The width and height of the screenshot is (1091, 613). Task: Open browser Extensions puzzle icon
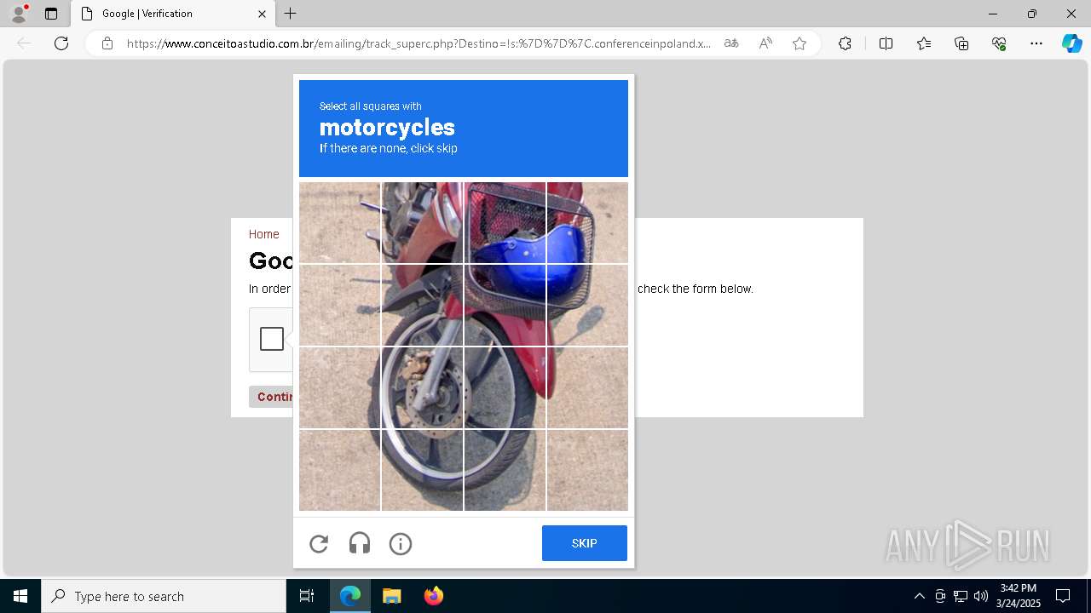[x=845, y=43]
